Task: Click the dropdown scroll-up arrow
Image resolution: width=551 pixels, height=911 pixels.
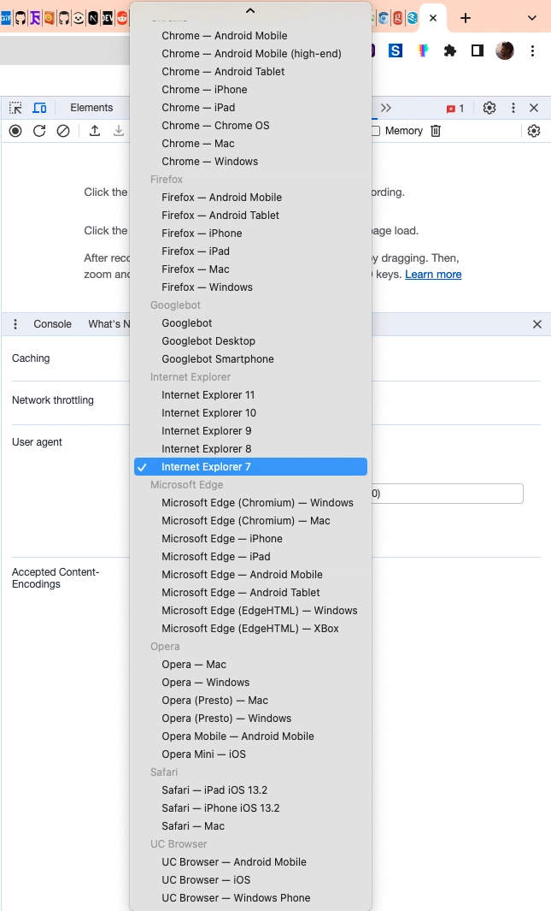Action: (250, 10)
